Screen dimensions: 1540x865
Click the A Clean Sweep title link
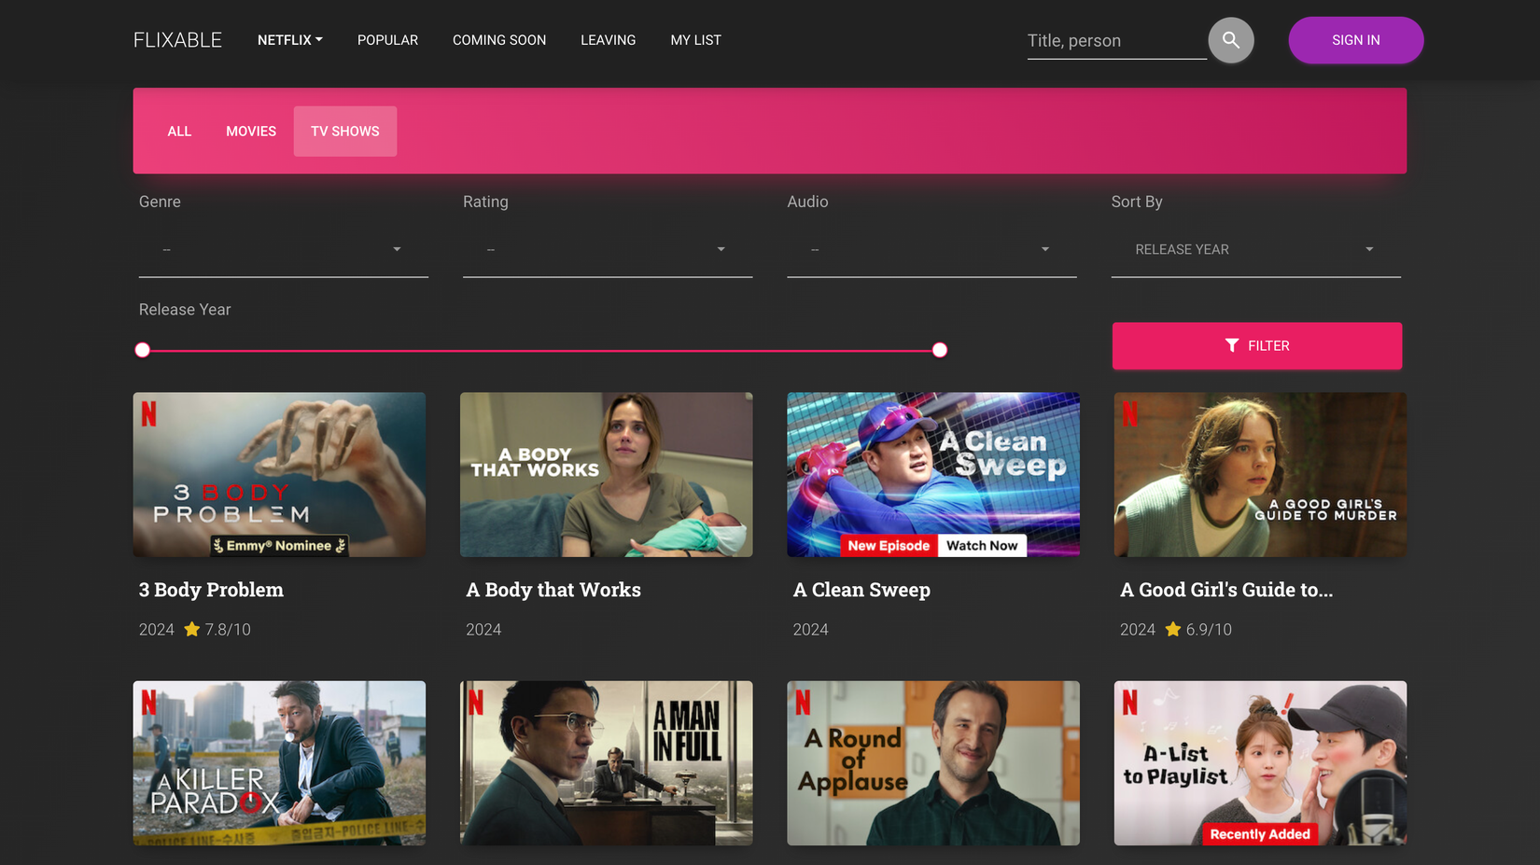pos(861,590)
